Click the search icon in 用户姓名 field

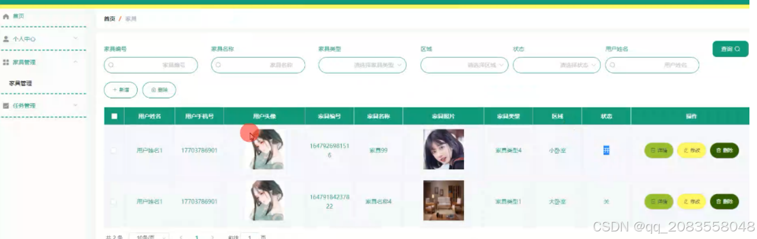[x=612, y=65]
